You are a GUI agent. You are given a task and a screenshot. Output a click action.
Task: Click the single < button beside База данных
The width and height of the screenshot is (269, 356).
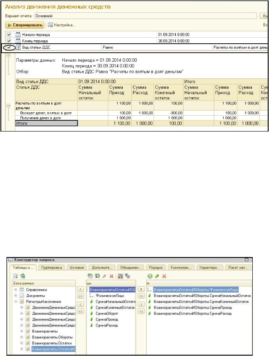tap(80, 305)
